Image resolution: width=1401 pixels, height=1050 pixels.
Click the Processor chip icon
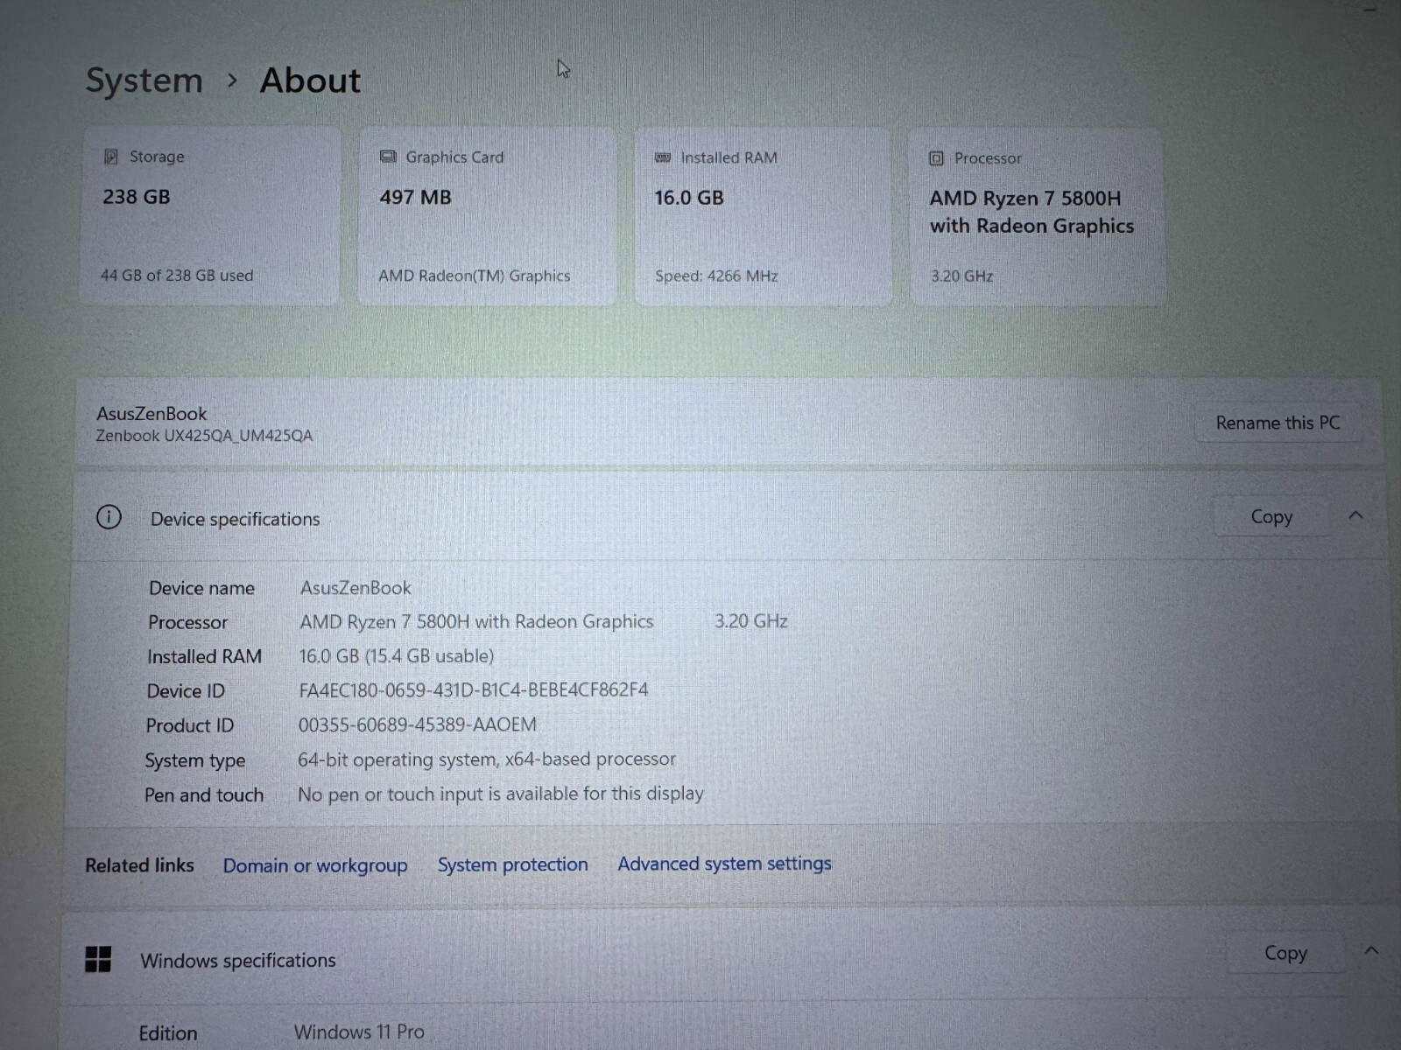[936, 158]
